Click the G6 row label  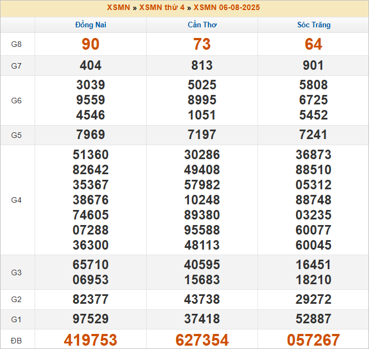17,101
